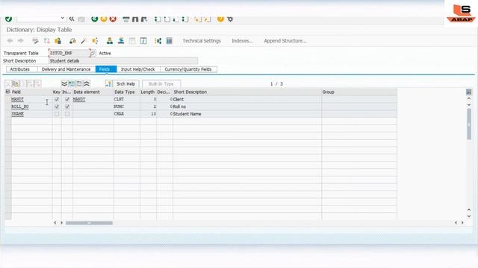
Task: Click the green Back icon
Action: pyautogui.click(x=95, y=19)
